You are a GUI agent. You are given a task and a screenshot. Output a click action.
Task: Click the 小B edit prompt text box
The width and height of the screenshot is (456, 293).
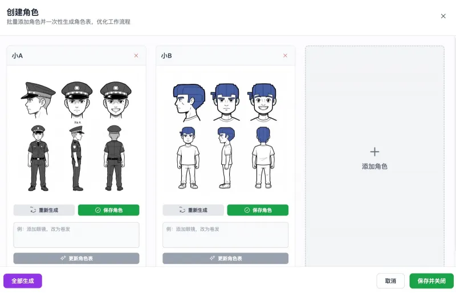click(225, 235)
